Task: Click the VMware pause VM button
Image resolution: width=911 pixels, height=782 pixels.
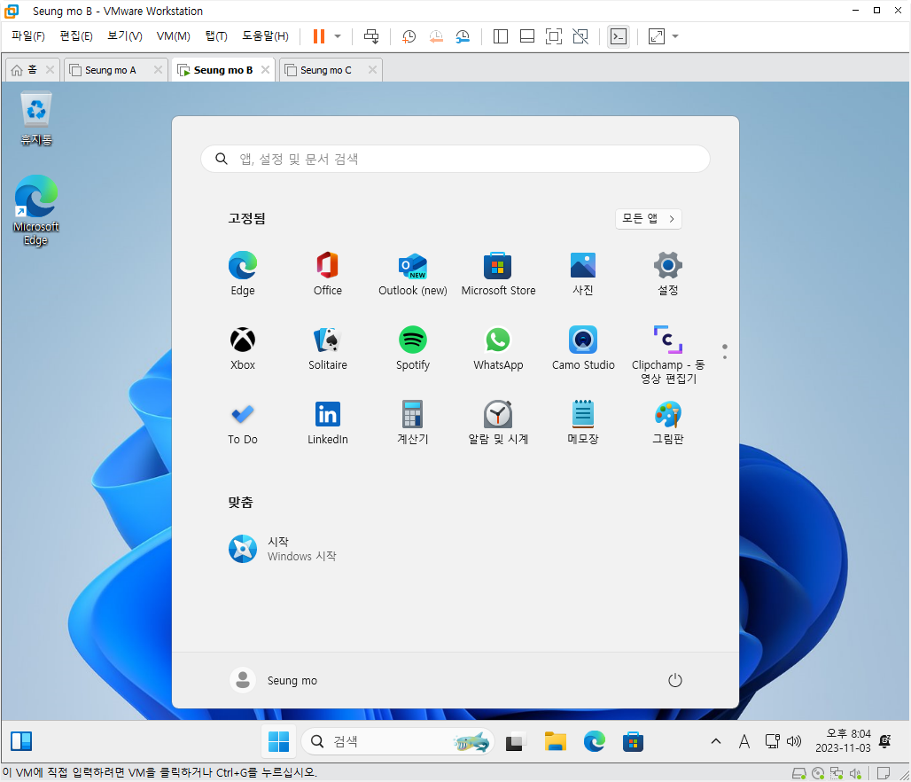Action: tap(319, 36)
